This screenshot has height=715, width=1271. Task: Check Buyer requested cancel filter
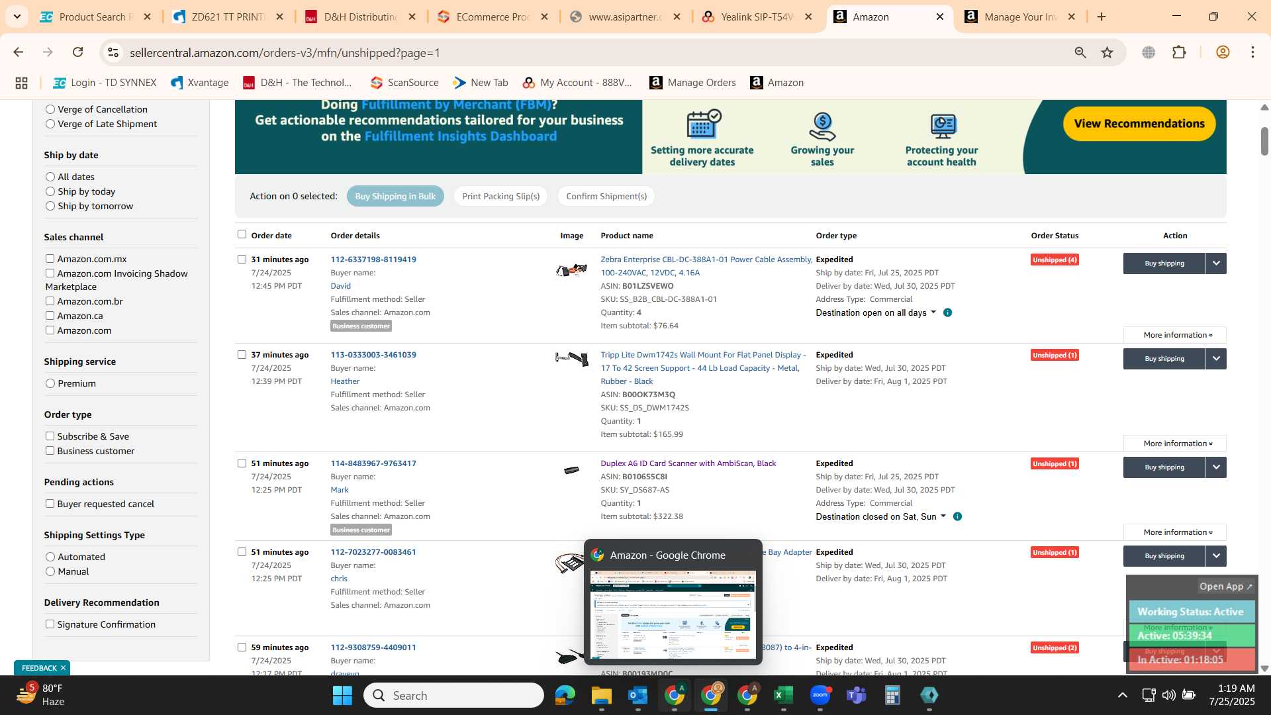pos(50,504)
